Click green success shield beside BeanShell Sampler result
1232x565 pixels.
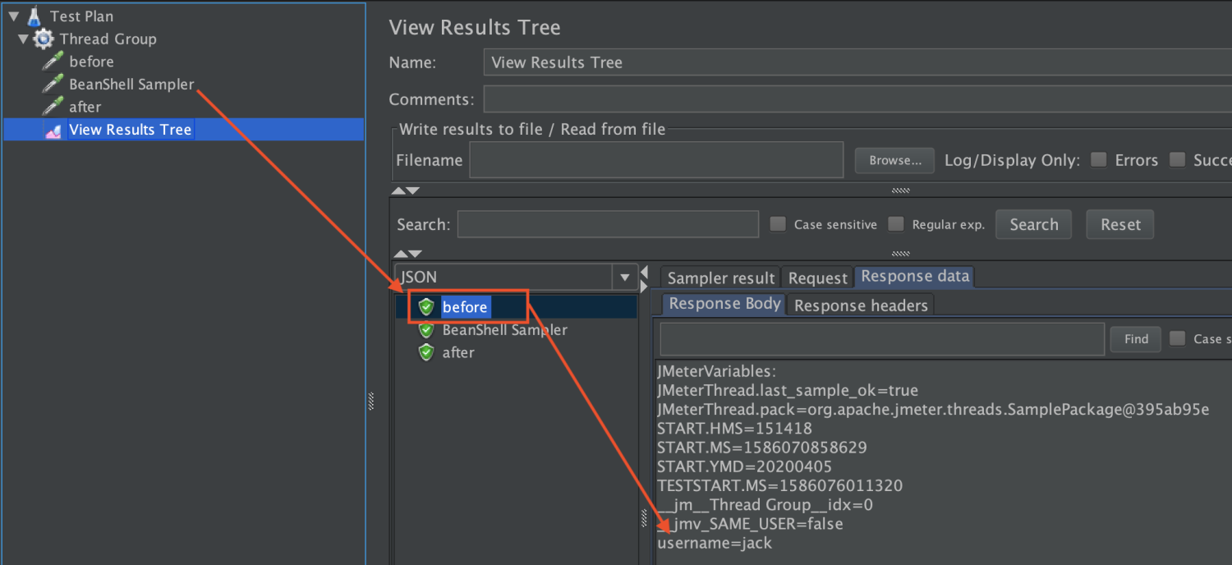pos(426,330)
